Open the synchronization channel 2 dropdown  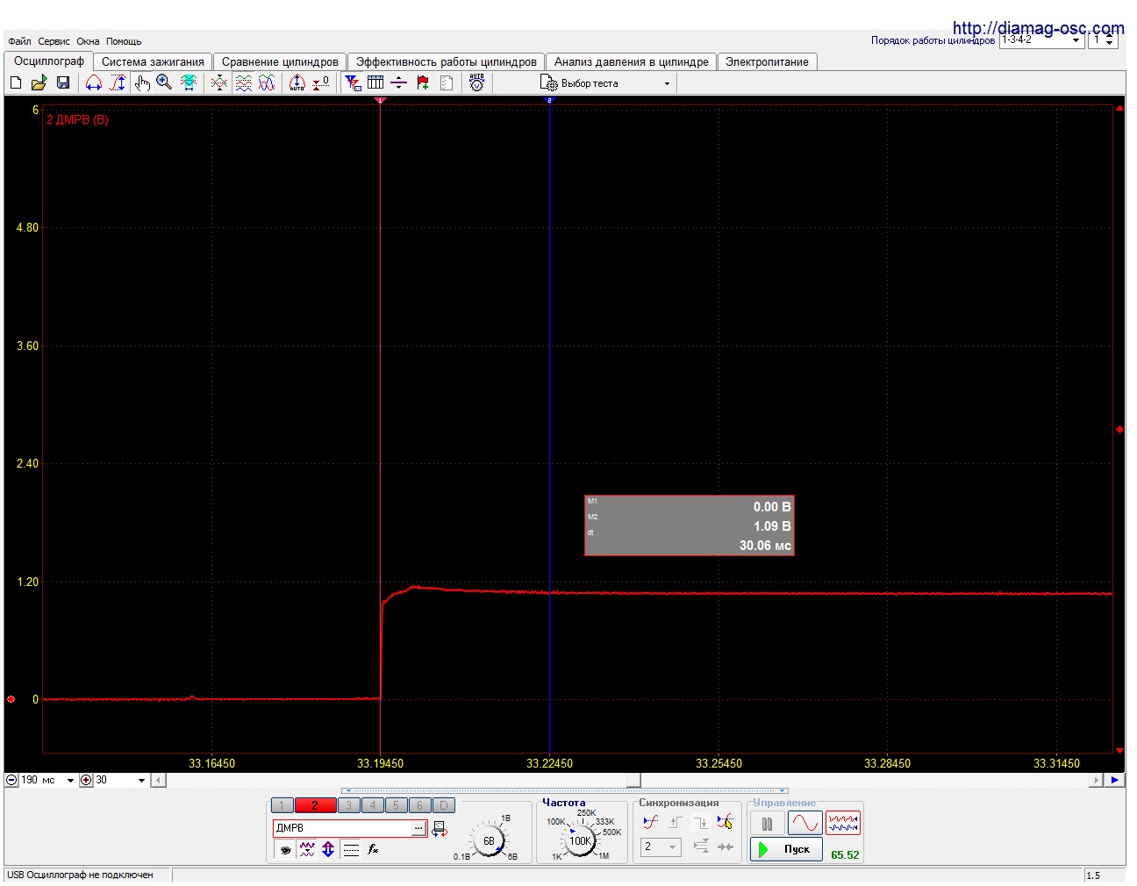[x=660, y=847]
